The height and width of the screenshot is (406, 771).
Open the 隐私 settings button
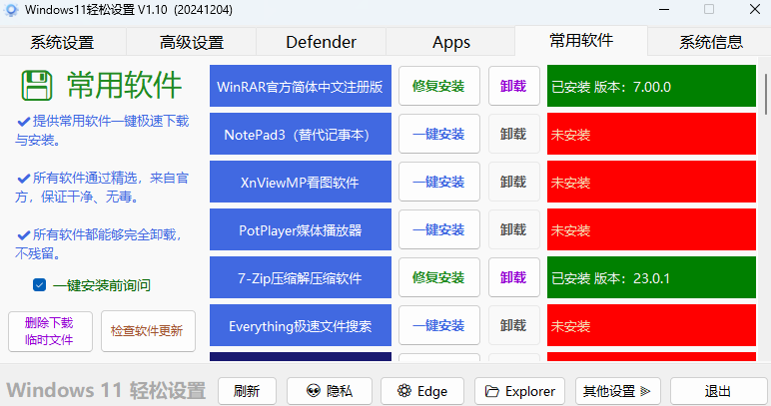coord(330,391)
